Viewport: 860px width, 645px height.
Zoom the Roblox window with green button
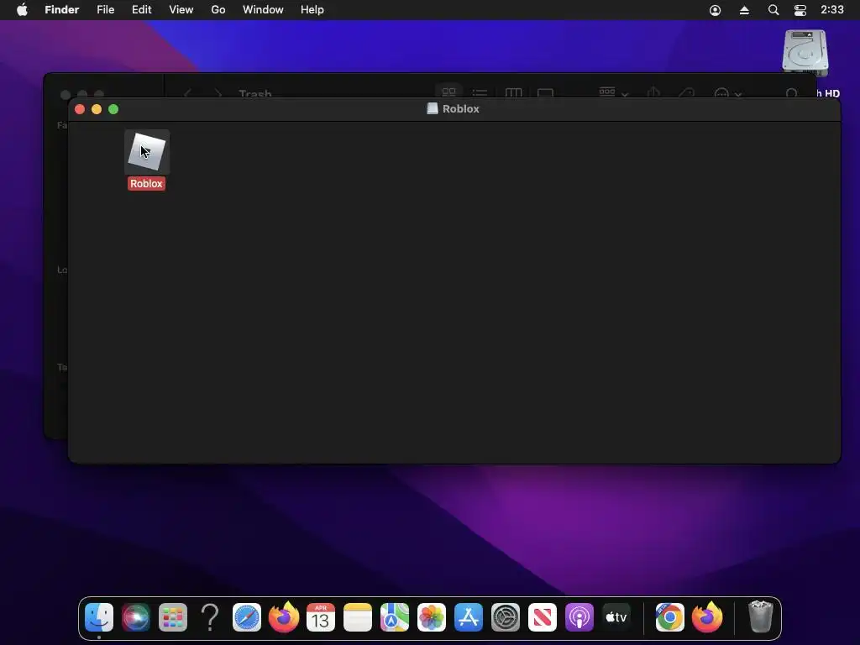point(113,109)
